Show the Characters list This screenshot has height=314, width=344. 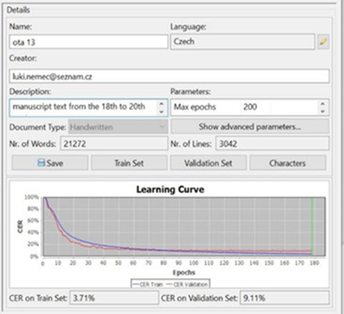pyautogui.click(x=287, y=163)
